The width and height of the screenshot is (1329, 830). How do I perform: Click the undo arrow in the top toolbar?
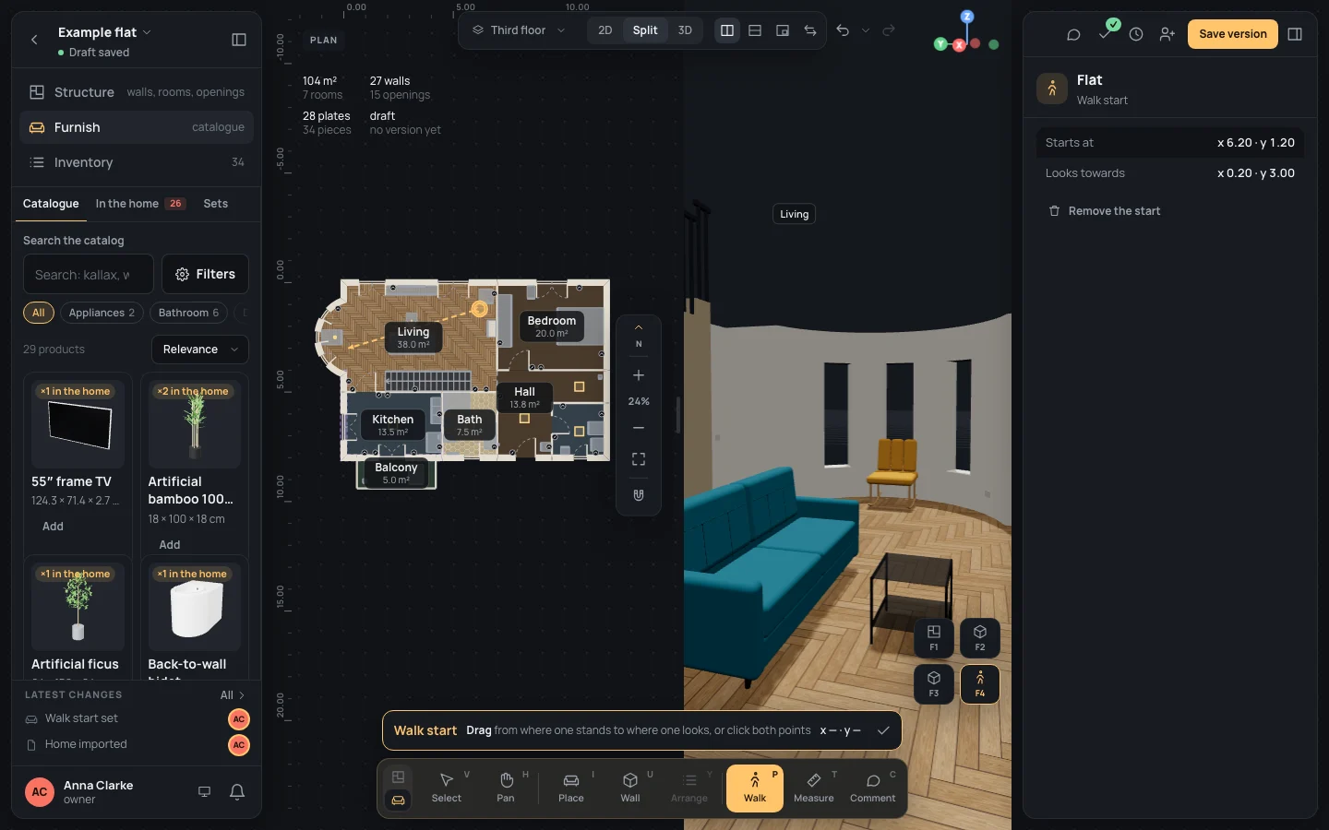click(843, 30)
